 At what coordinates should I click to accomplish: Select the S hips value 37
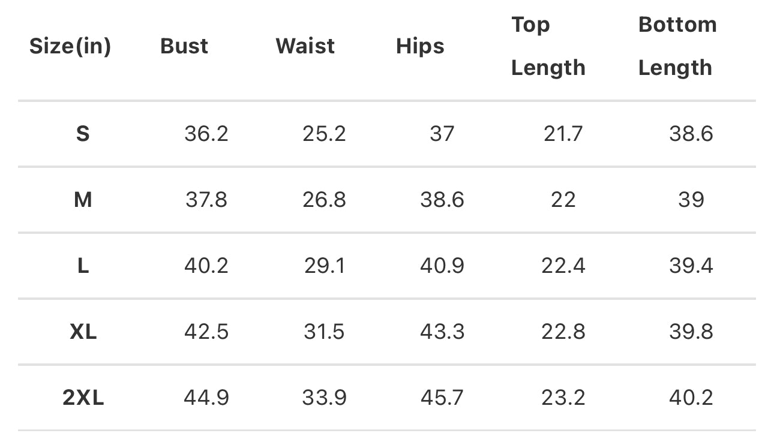pos(442,134)
